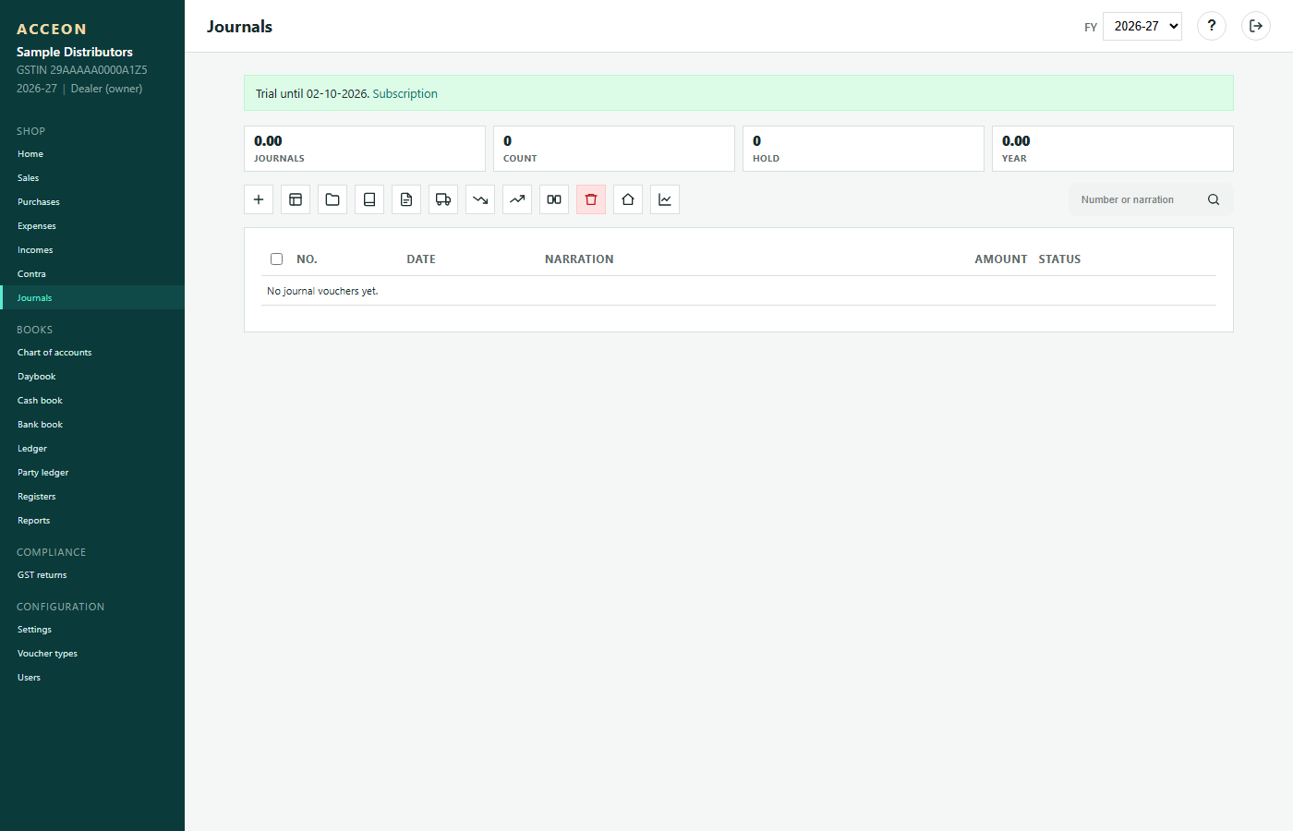Screen dimensions: 1293x831
Task: Click the upward trending arrow icon
Action: point(517,199)
